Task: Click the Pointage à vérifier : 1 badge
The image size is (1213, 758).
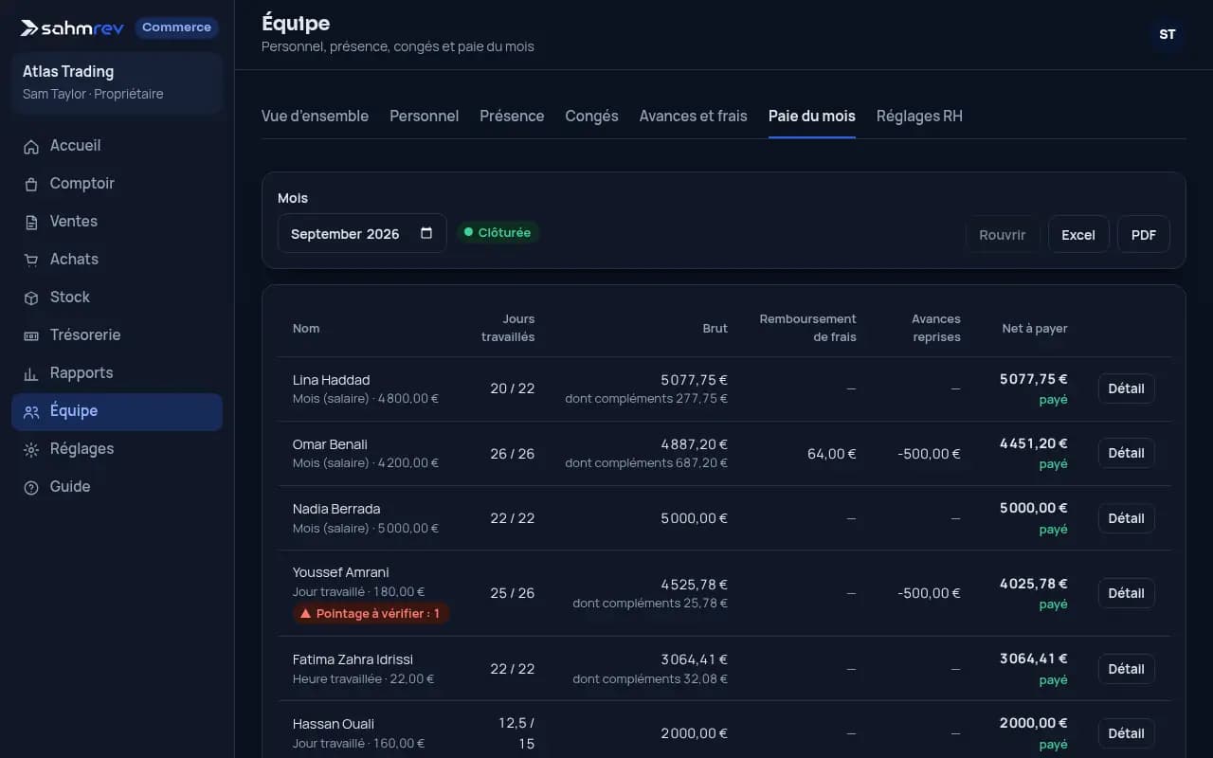Action: 371,614
